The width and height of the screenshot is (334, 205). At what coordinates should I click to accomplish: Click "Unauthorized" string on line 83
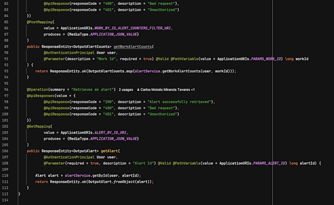pyautogui.click(x=162, y=10)
